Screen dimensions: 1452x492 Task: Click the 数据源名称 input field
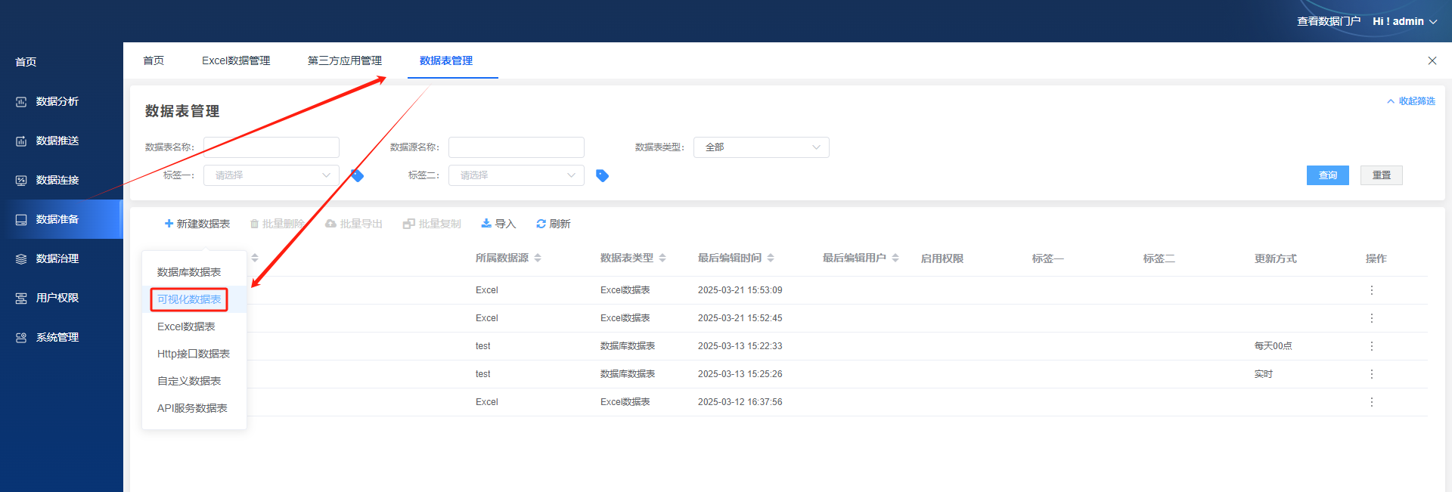coord(516,147)
